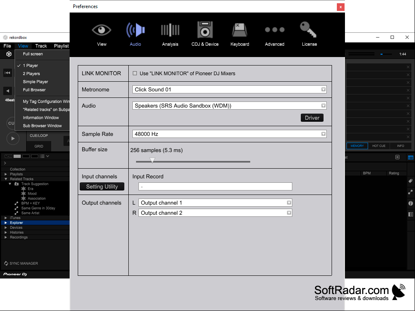
Task: Open the Analysis preferences section
Action: pos(170,34)
